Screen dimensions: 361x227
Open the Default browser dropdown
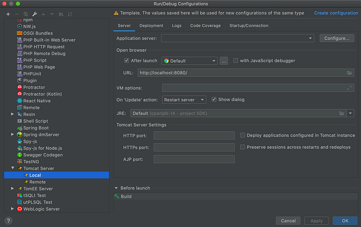[x=189, y=61]
